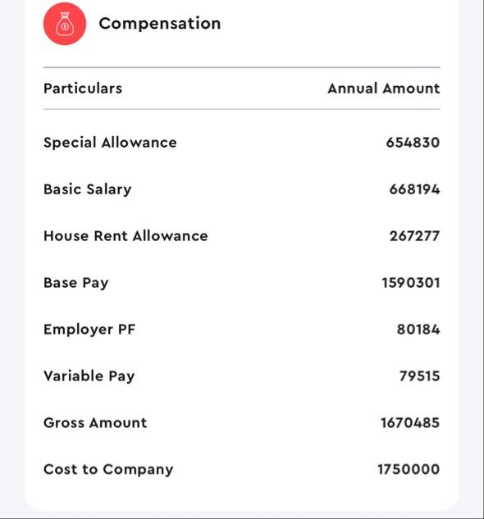
Task: Click the Gross Amount value 1670485
Action: click(x=410, y=423)
